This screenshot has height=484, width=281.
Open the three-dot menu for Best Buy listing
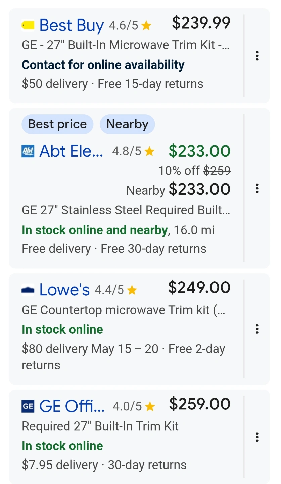coord(257,56)
